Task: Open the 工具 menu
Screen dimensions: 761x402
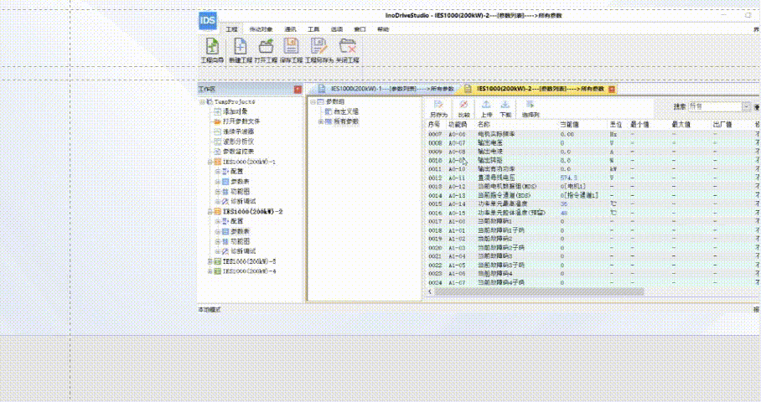Action: [313, 29]
